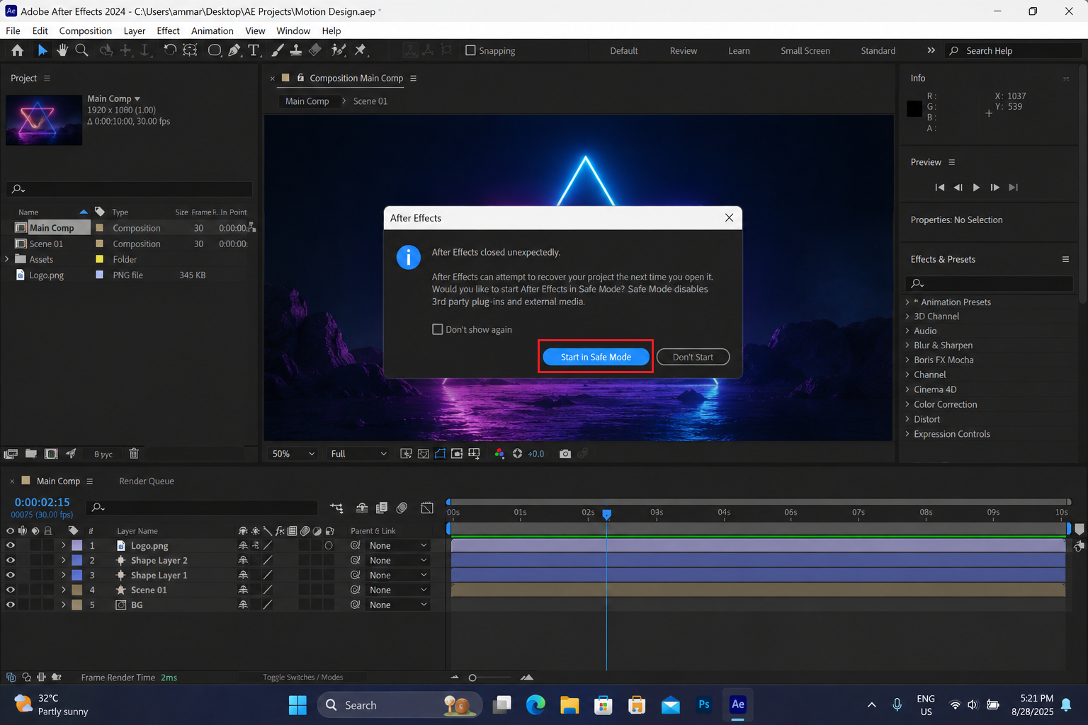
Task: Create a new folder in Project panel
Action: [x=31, y=454]
